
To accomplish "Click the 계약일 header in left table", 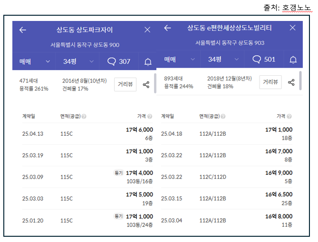I will [x=29, y=116].
